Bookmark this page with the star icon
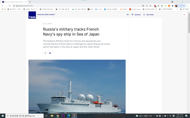The width and height of the screenshot is (190, 118). tap(150, 6)
